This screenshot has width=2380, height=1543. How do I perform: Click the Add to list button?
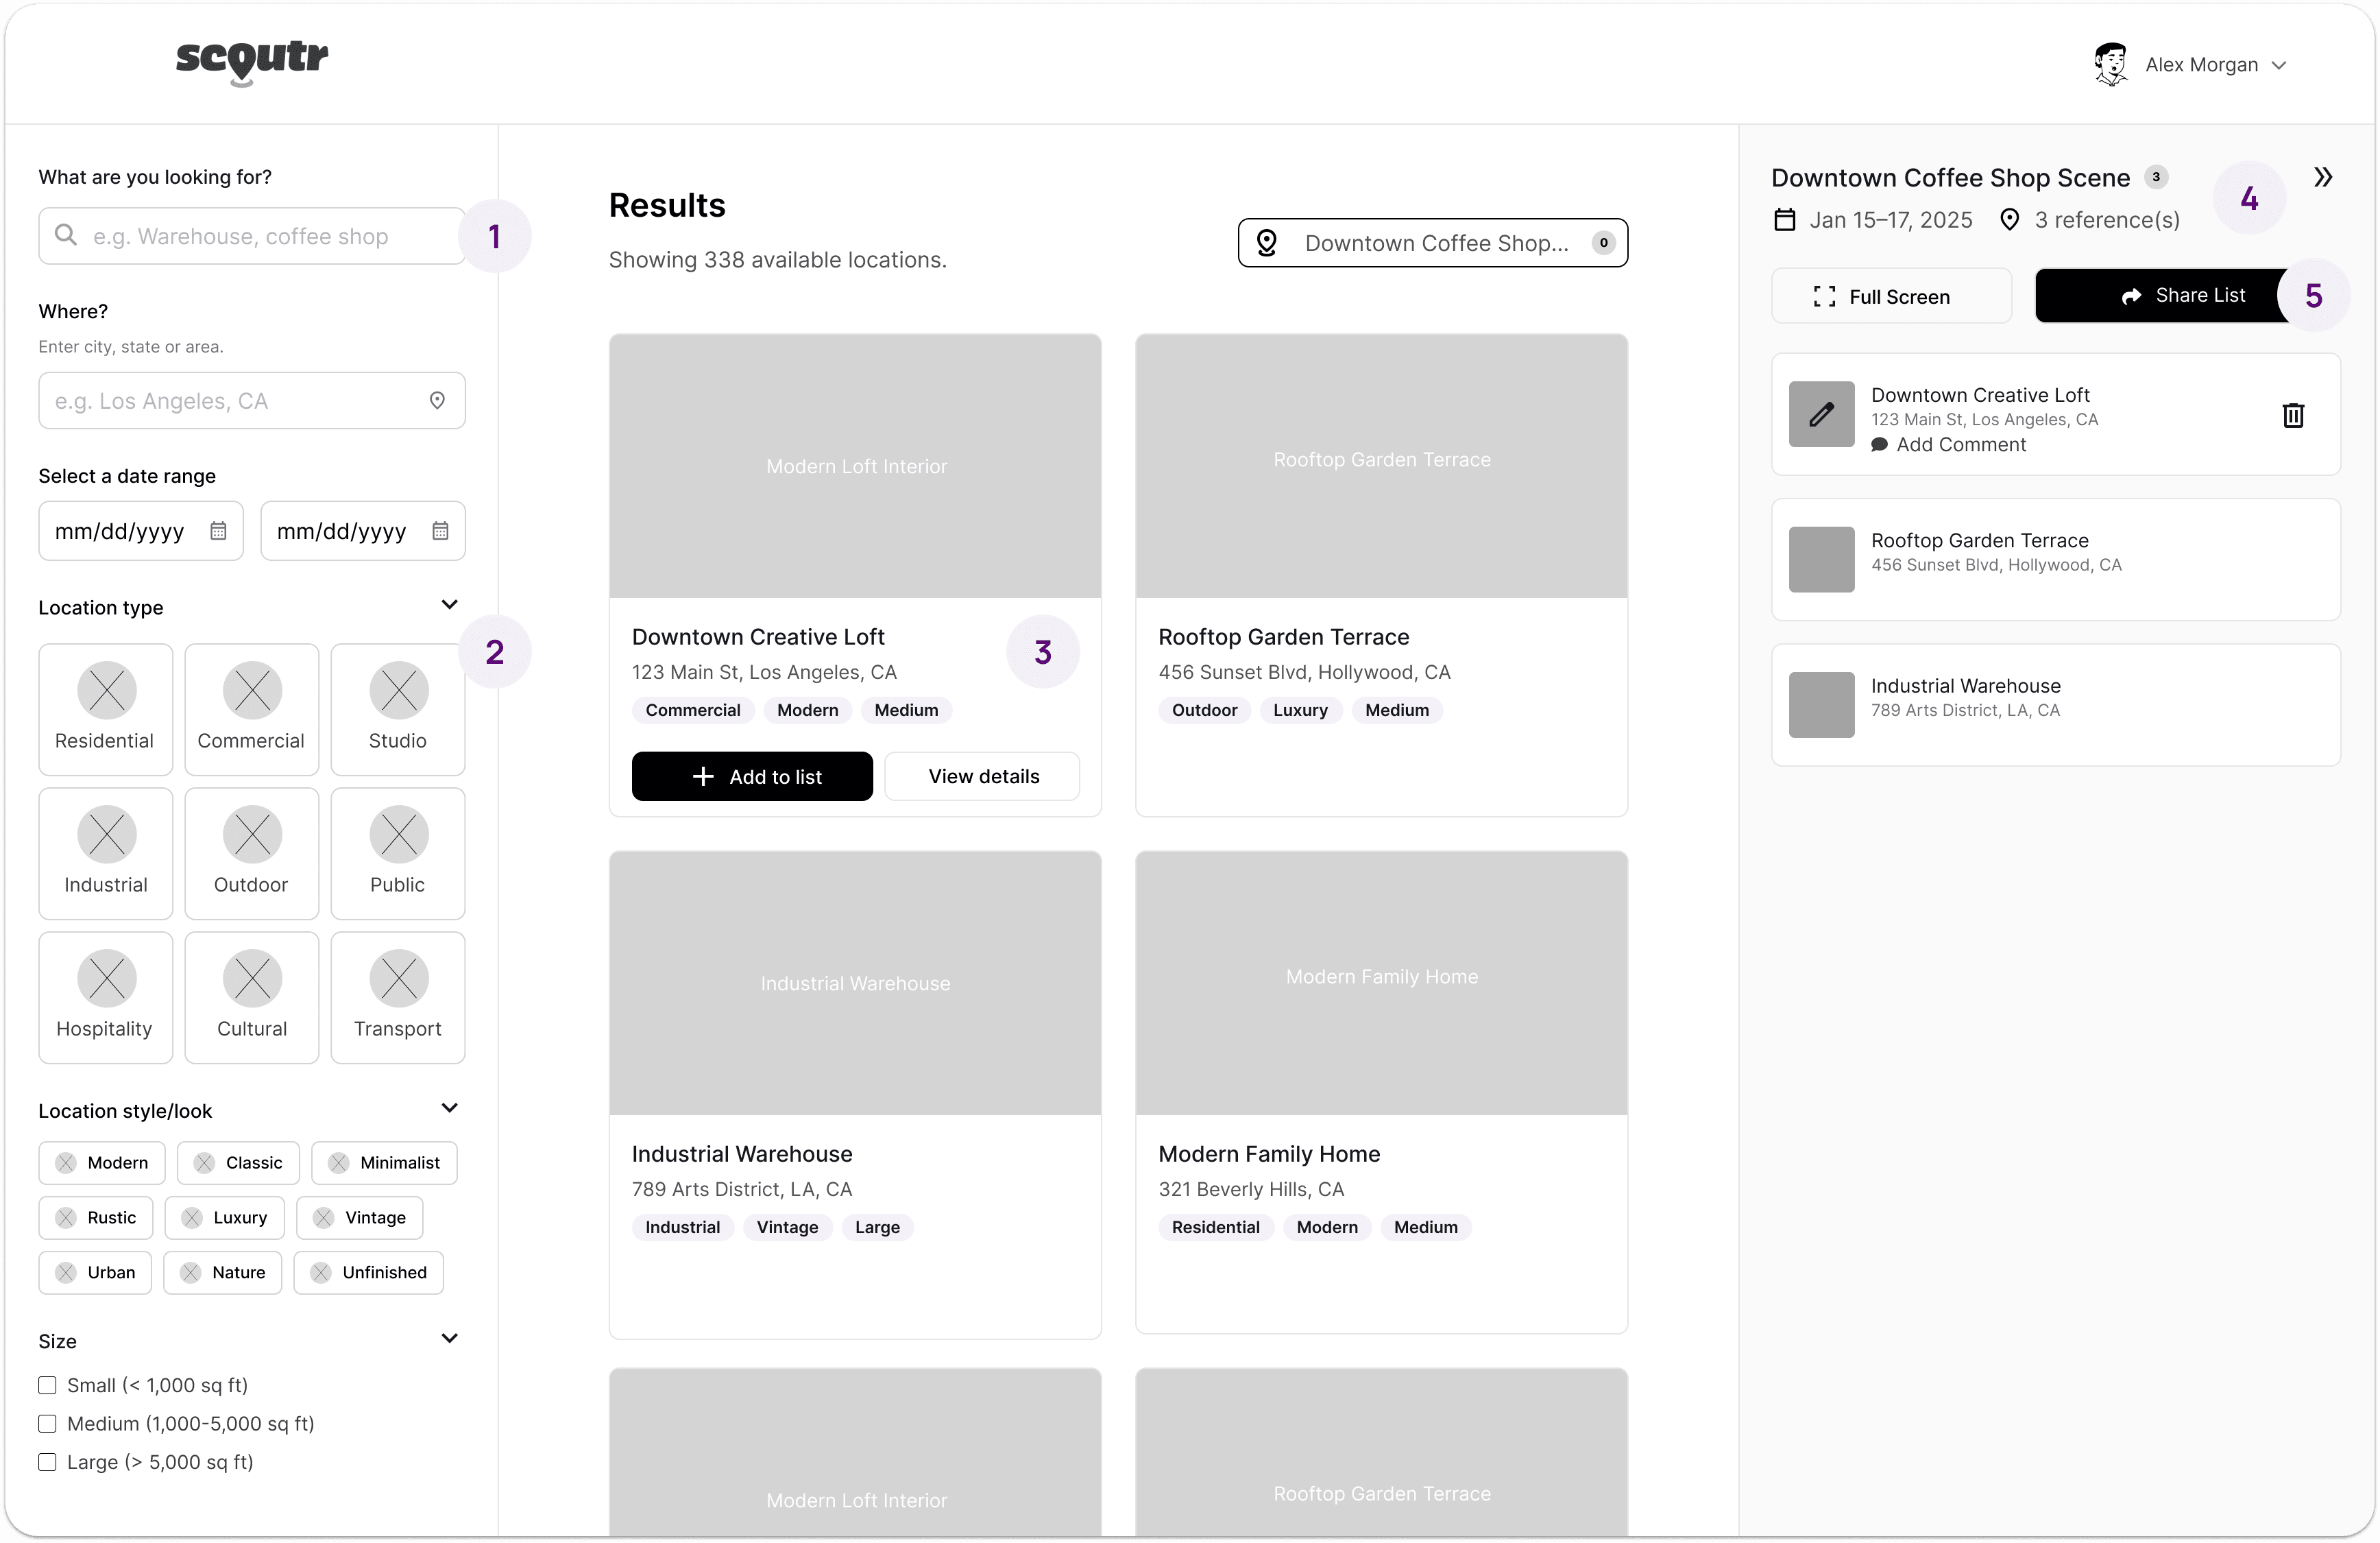[752, 776]
